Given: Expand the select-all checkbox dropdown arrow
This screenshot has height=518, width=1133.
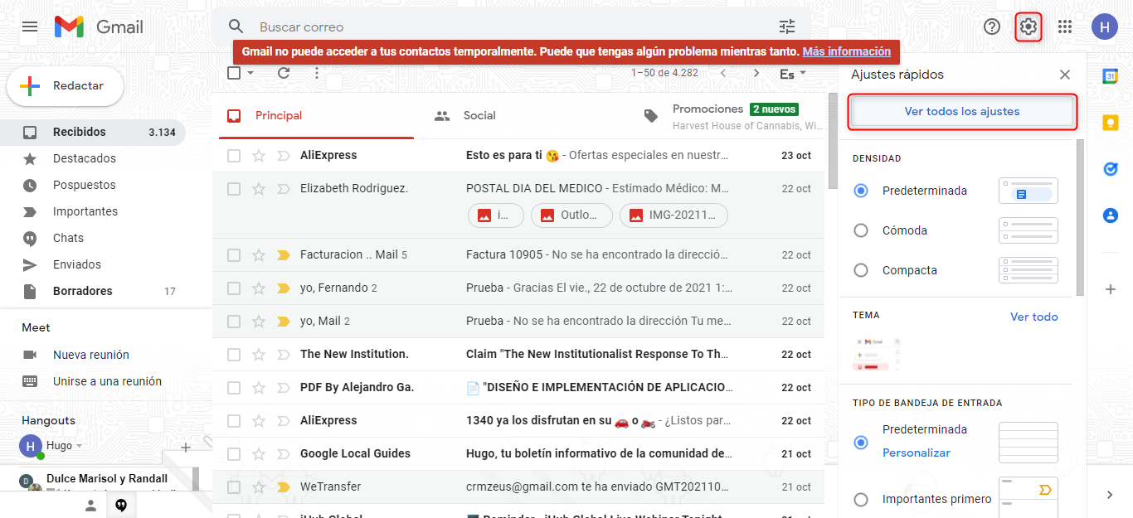Looking at the screenshot, I should [250, 73].
